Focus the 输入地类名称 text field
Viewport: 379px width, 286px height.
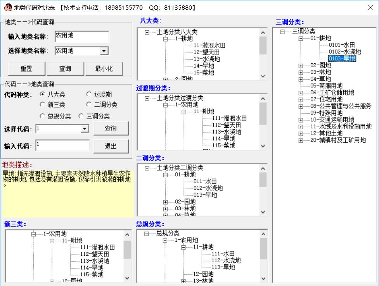click(x=82, y=36)
